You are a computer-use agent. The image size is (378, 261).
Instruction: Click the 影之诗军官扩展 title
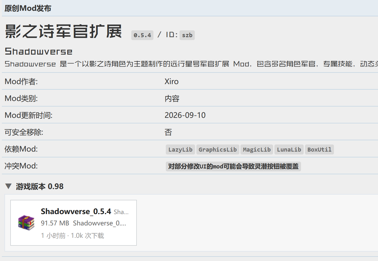64,31
